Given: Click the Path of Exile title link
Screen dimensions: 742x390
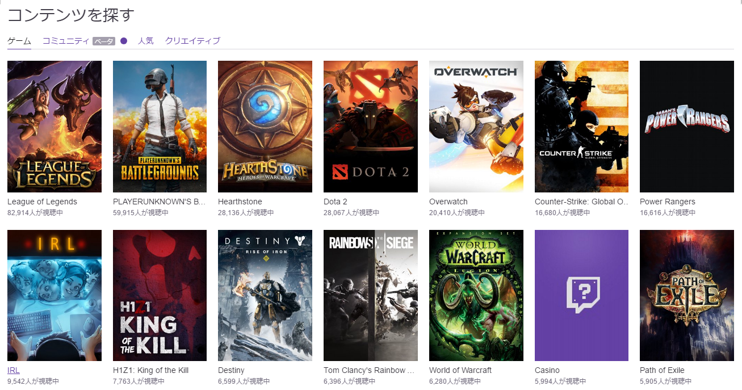Looking at the screenshot, I should click(662, 370).
